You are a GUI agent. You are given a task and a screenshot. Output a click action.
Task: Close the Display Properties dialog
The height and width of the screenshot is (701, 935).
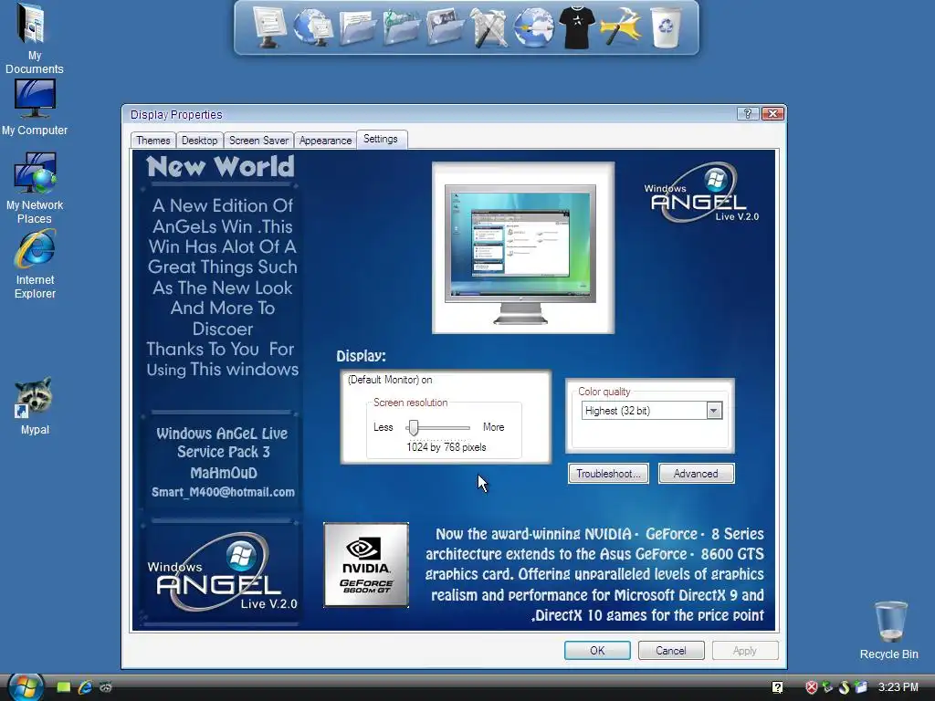[772, 114]
